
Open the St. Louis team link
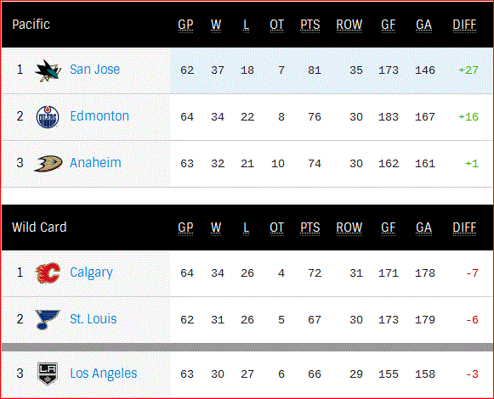click(x=94, y=319)
